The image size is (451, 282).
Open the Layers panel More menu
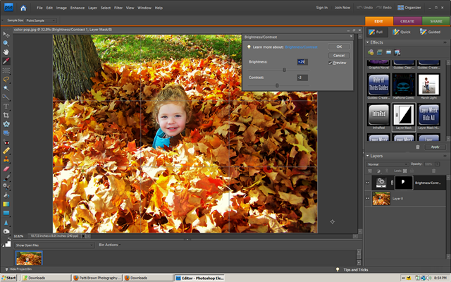pos(445,156)
